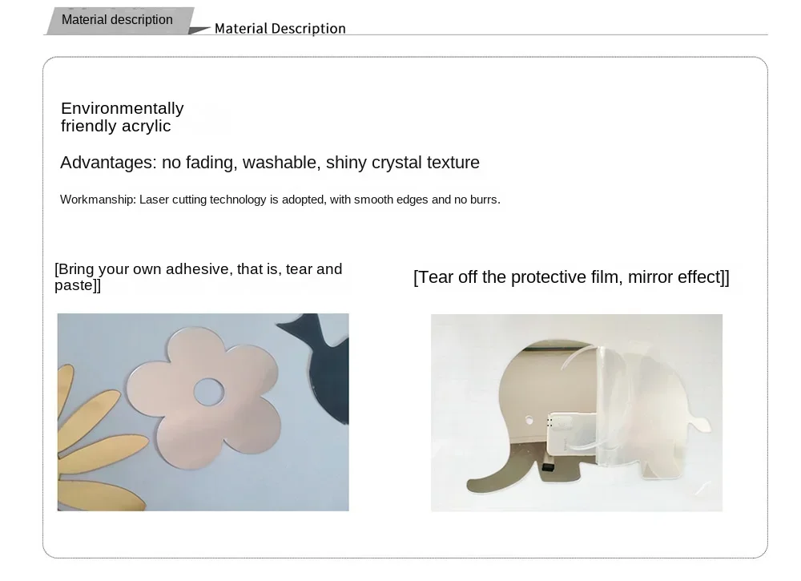Select the Material Description heading text
This screenshot has height=581, width=801.
pos(280,29)
